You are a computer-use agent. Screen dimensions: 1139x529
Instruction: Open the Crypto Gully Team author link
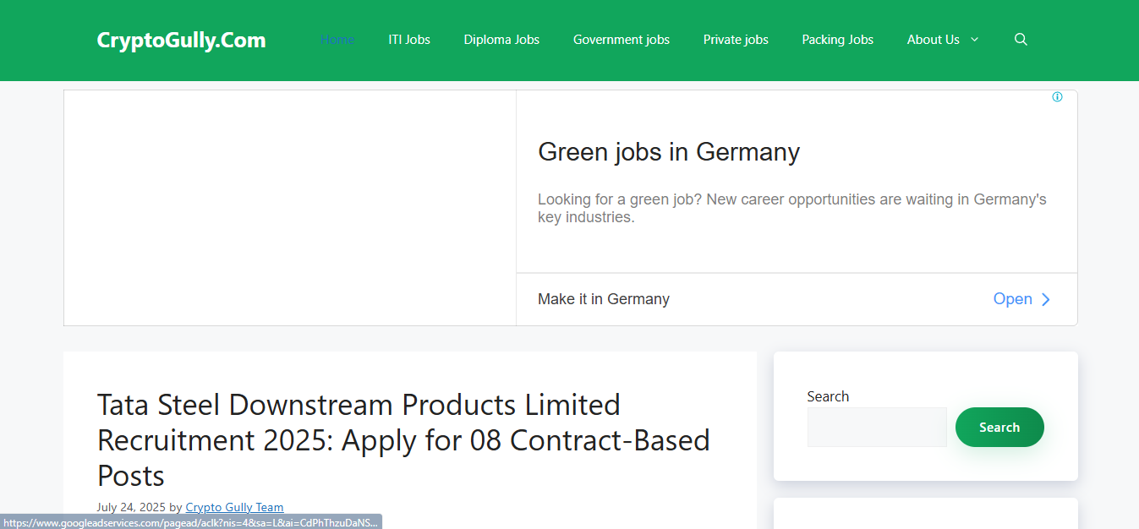tap(234, 507)
